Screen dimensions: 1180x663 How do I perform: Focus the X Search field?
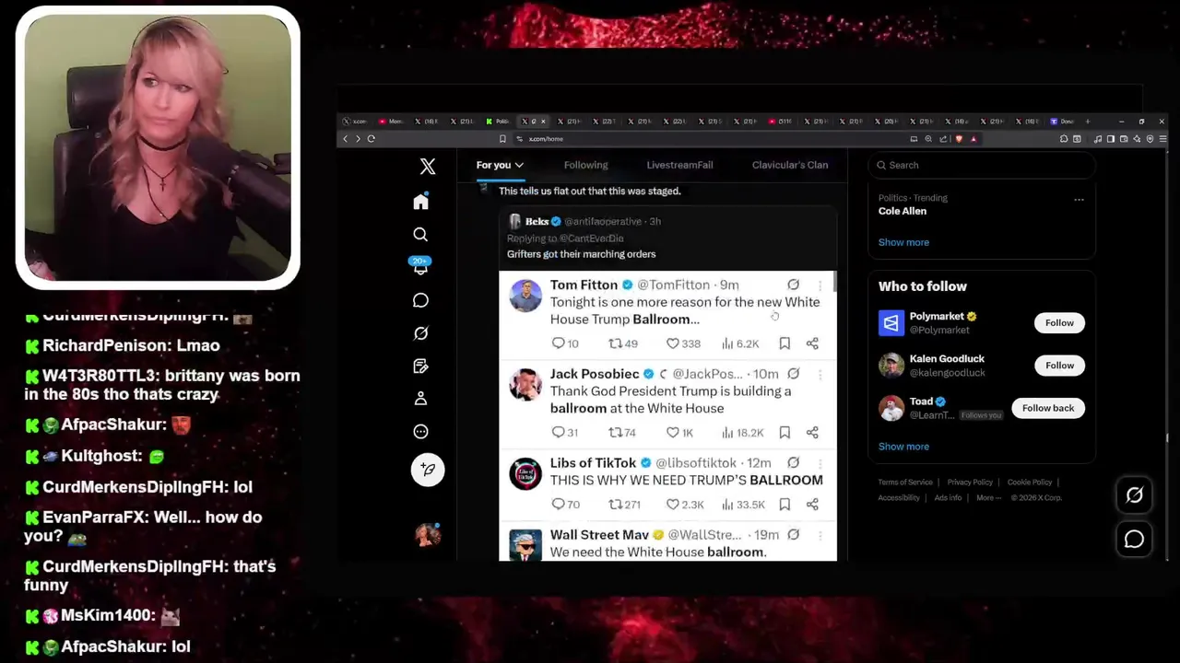click(982, 166)
